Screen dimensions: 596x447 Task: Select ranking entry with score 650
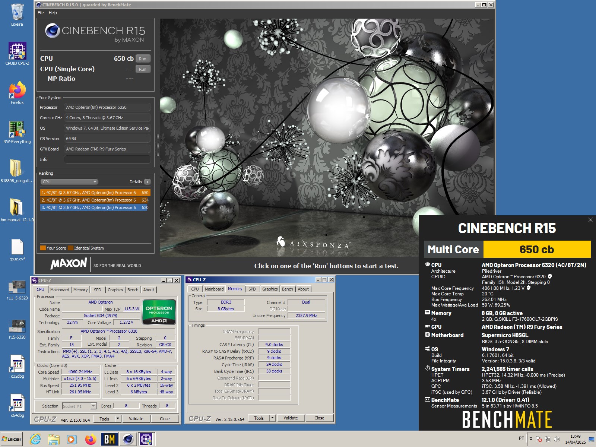point(95,193)
